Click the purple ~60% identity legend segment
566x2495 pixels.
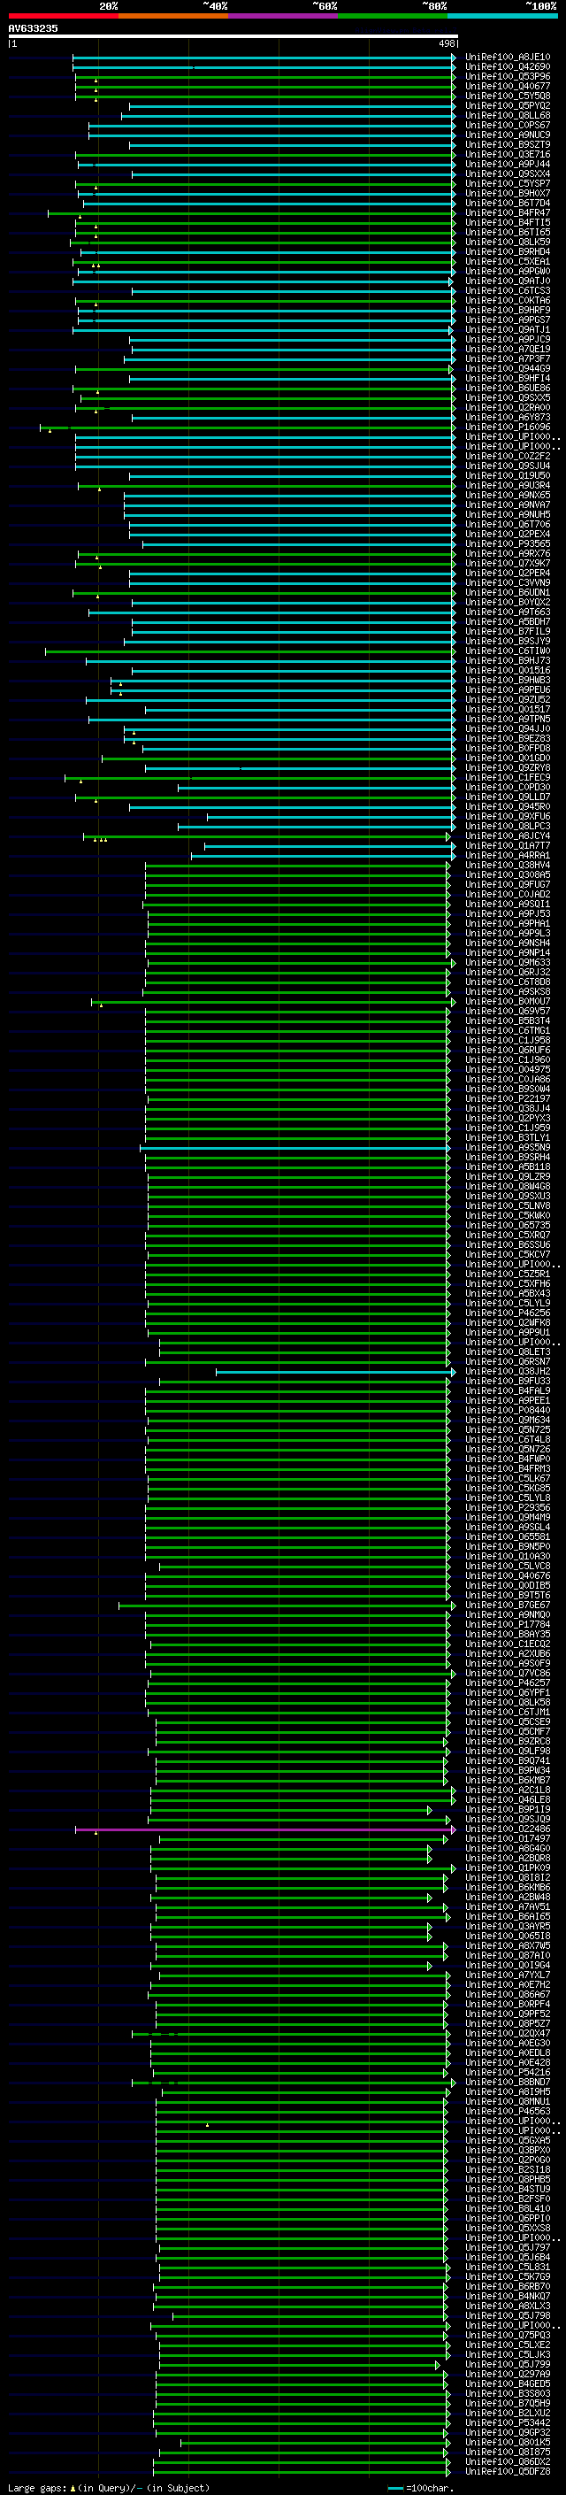coord(284,16)
